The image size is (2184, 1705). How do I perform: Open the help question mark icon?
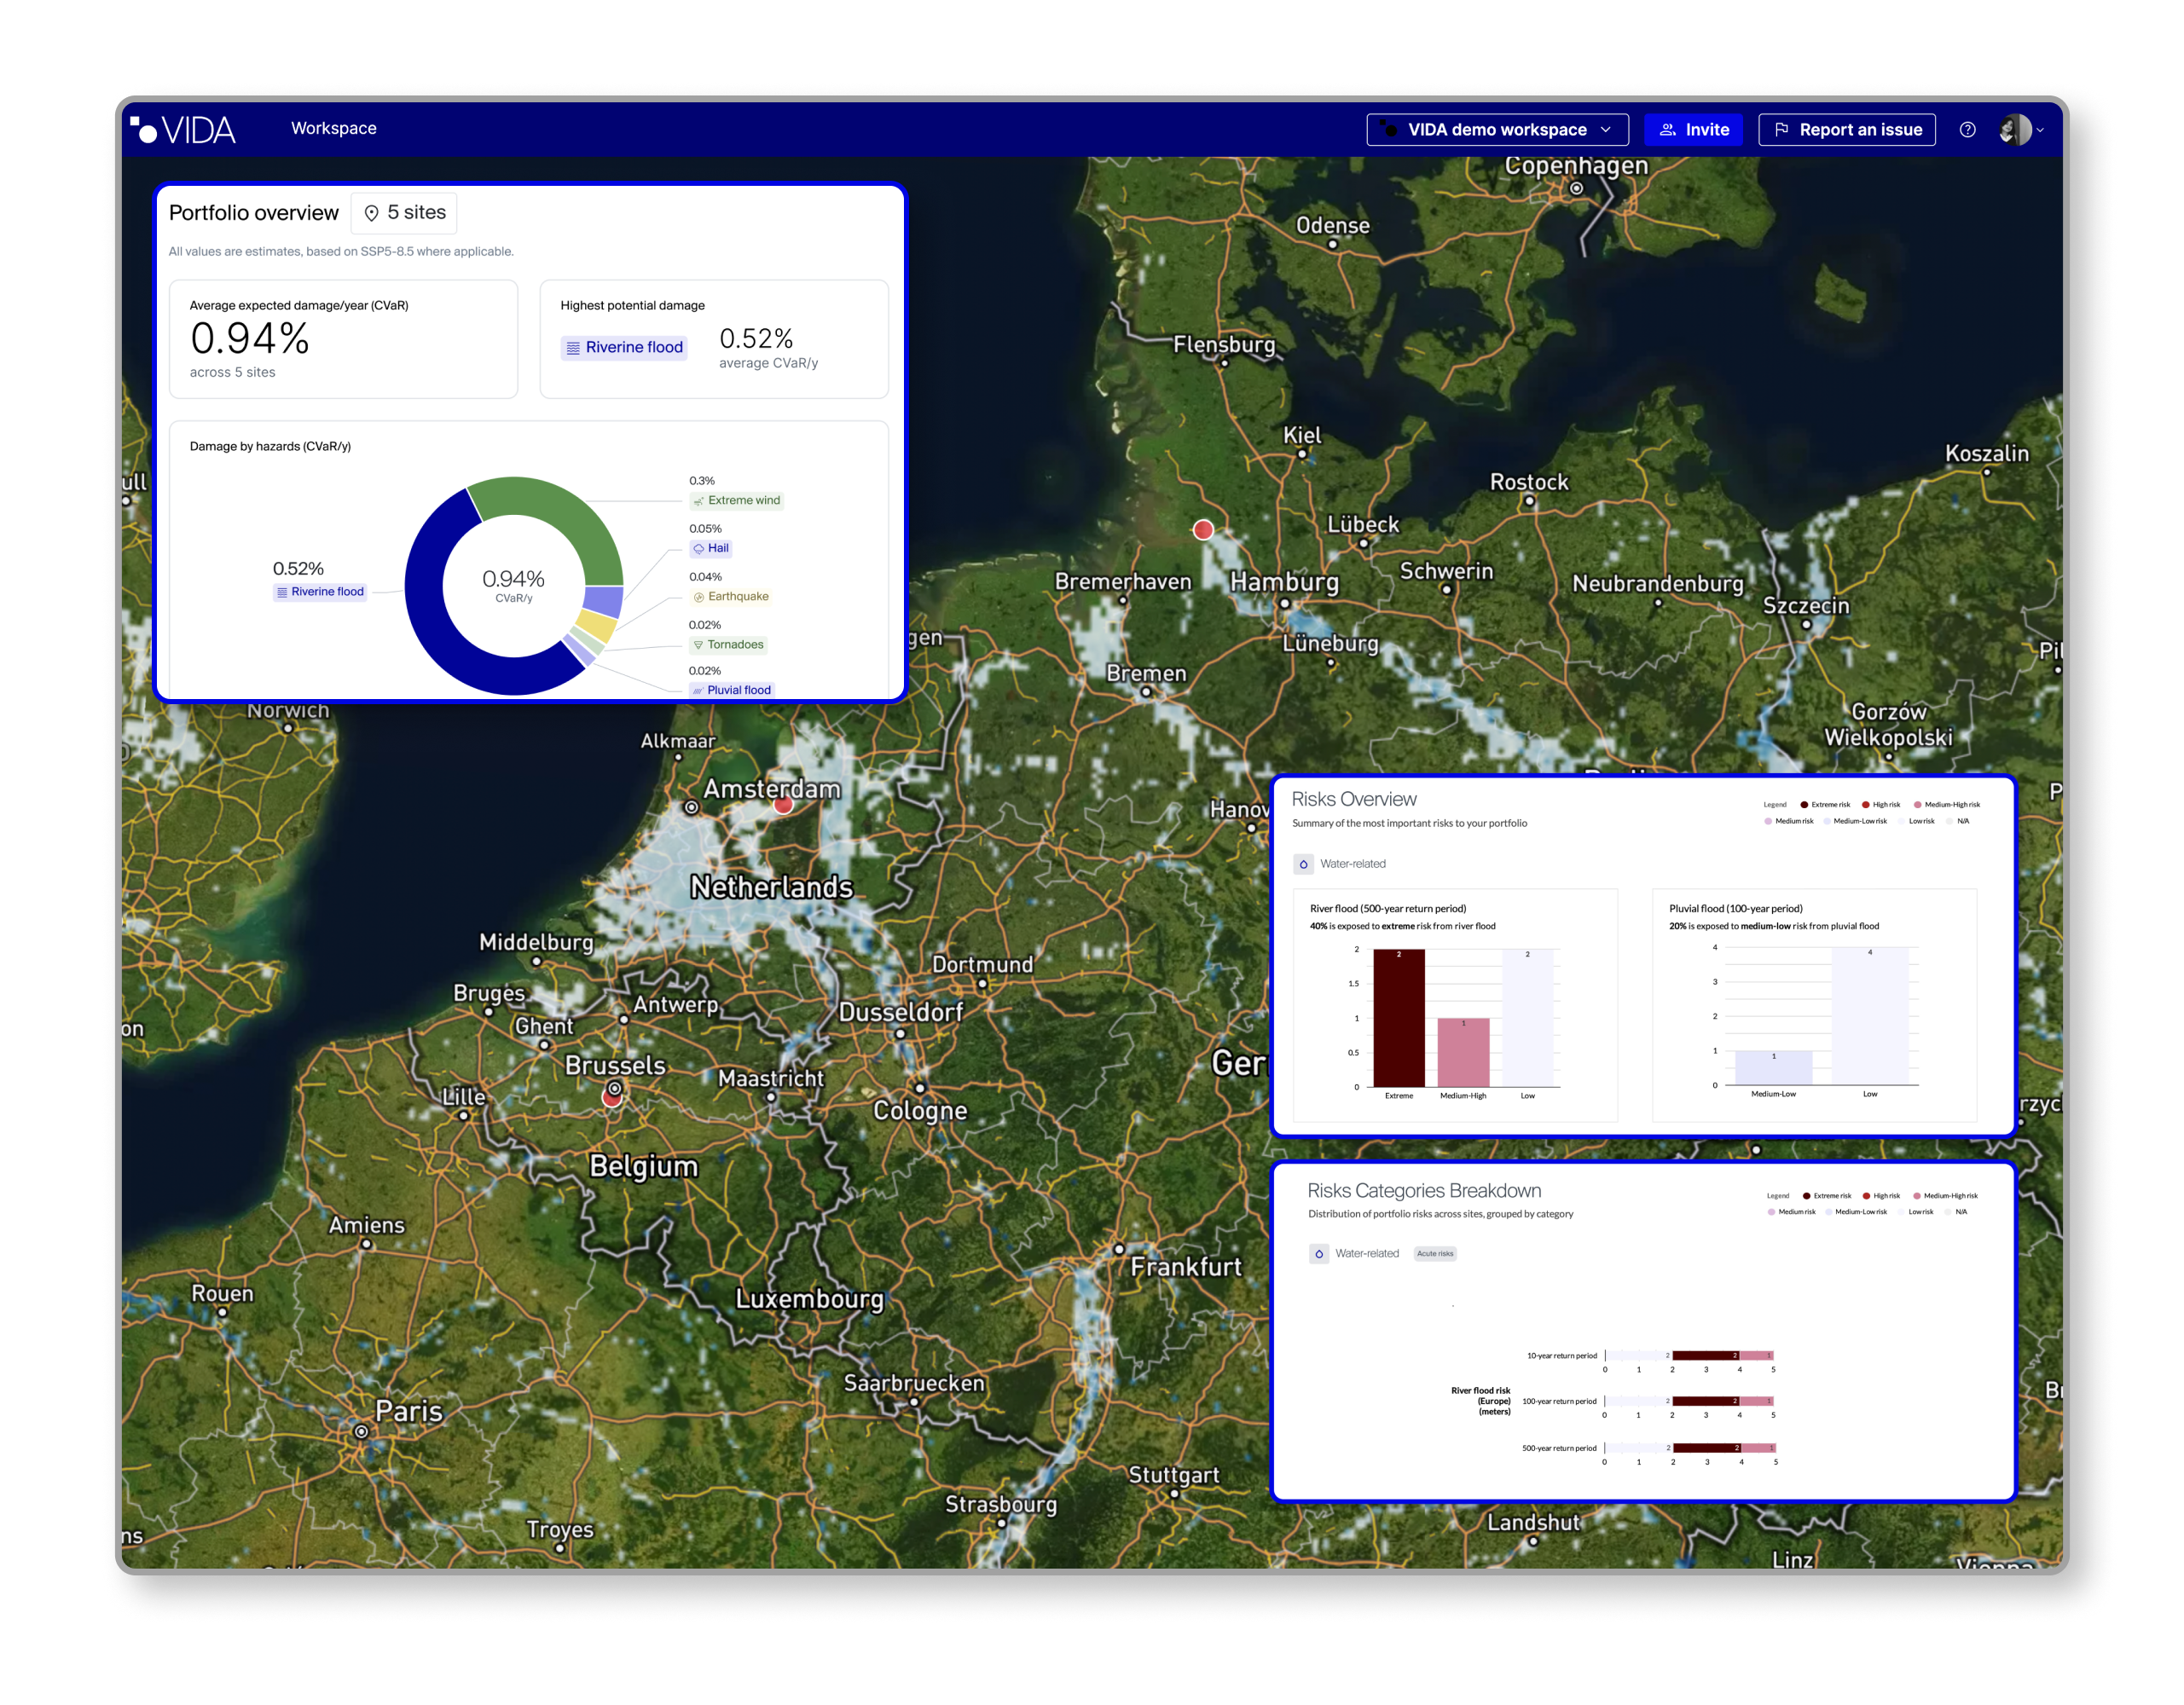click(1967, 130)
